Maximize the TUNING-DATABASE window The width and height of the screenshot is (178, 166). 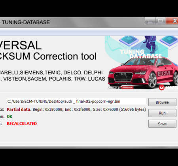click(x=161, y=21)
